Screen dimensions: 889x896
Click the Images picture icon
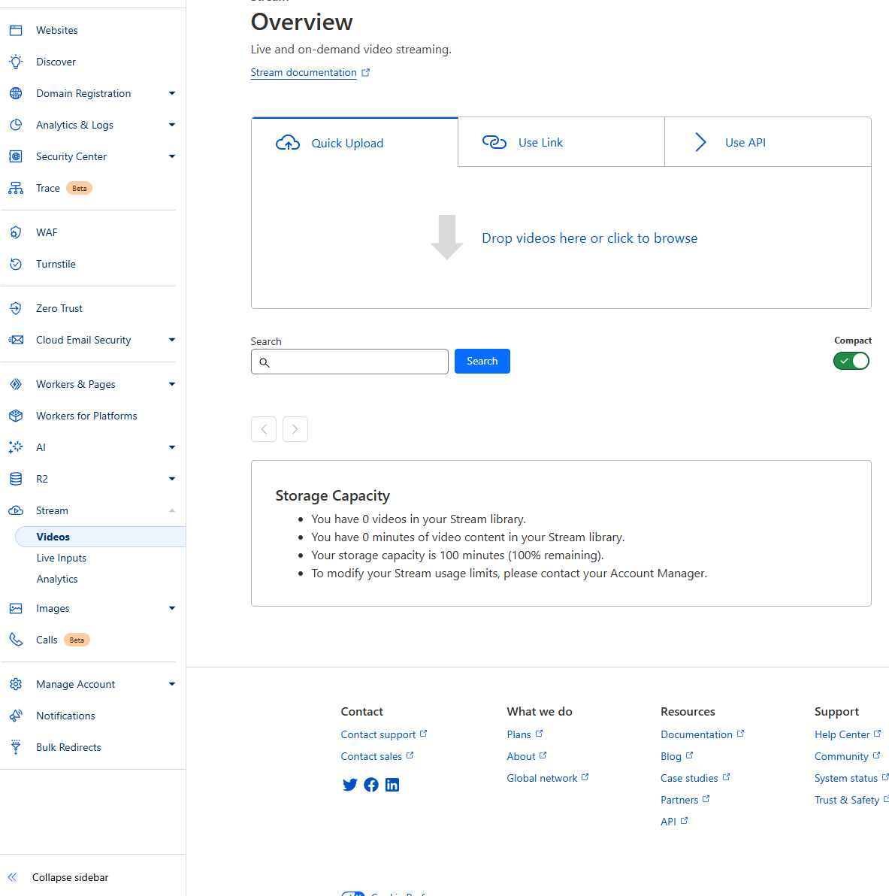click(16, 609)
